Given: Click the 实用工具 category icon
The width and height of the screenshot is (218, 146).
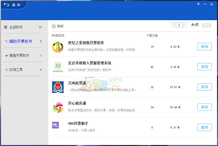Looking at the screenshot, I should 6,70.
